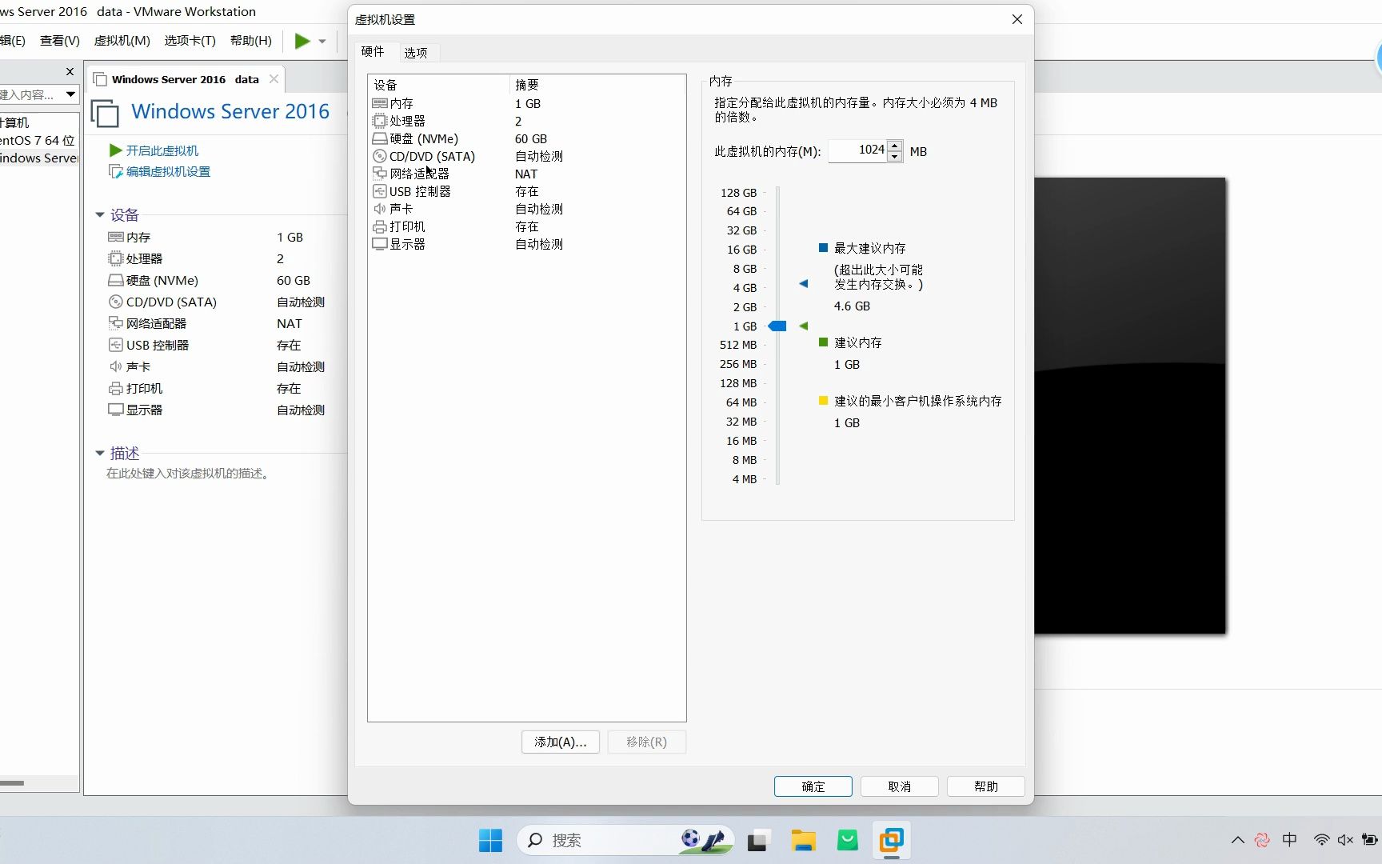Select the Windows Server 2016 data tab
This screenshot has height=864, width=1382.
coord(185,79)
